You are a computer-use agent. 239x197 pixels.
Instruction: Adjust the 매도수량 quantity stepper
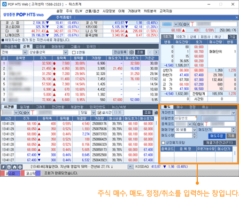click(195, 136)
